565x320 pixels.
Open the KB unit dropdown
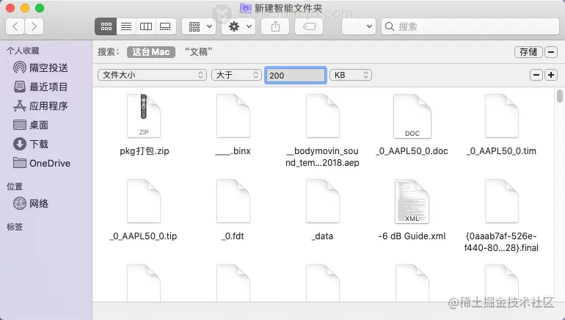point(351,75)
